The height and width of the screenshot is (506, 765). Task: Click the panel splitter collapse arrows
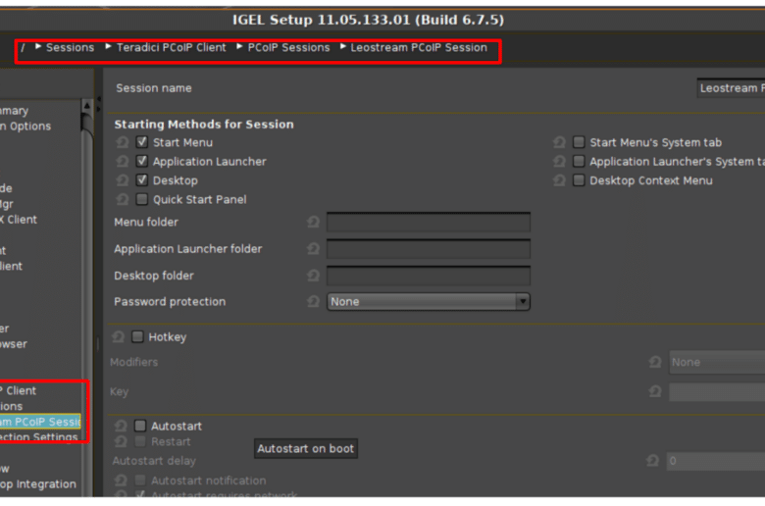pos(98,104)
